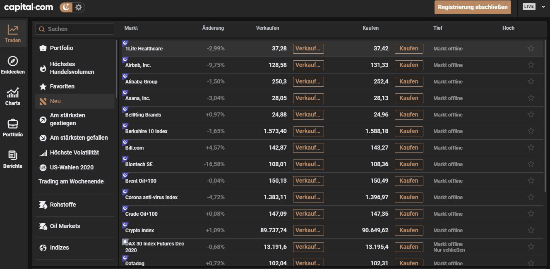Screen dimensions: 550x269
Task: Mark Biontech SE as favorite star
Action: 531,164
